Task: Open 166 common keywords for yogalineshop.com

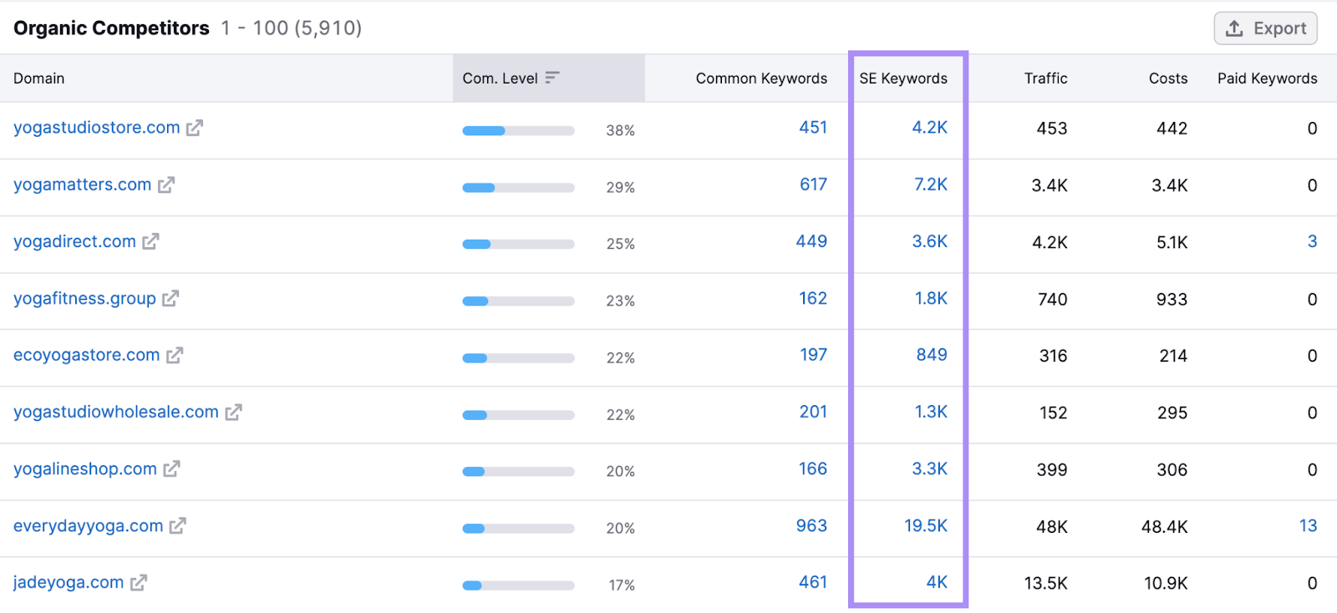Action: click(813, 469)
